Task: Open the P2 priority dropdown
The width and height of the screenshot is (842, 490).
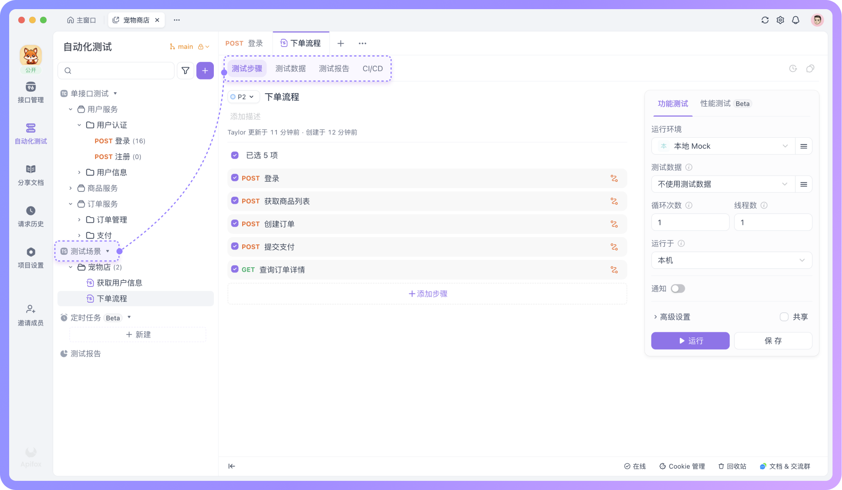Action: 243,97
